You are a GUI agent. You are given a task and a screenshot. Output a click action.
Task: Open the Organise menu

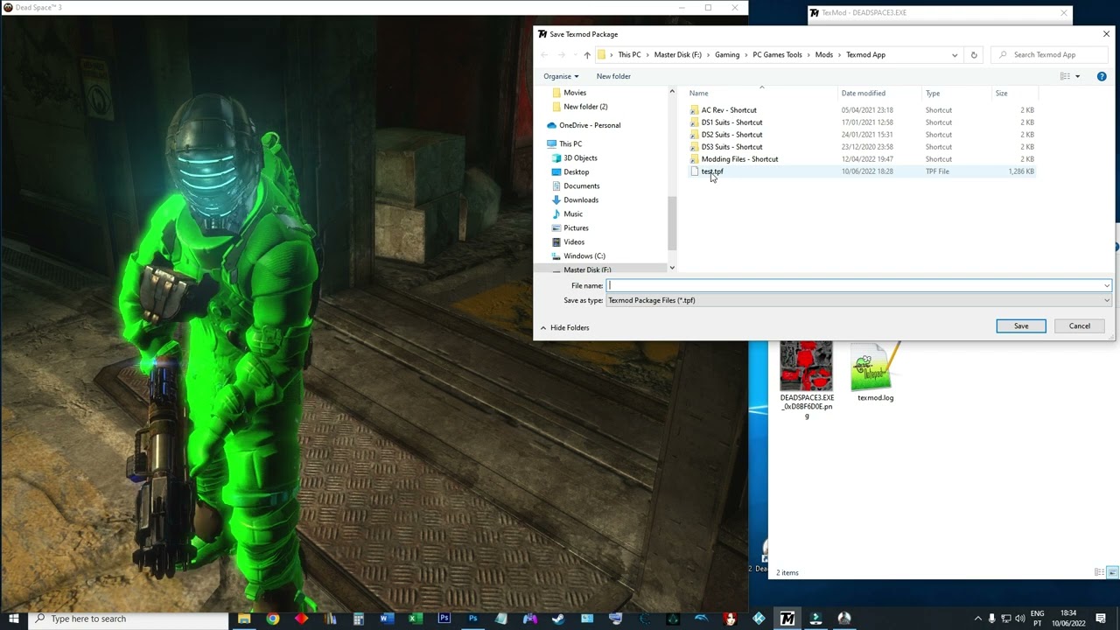(x=561, y=76)
